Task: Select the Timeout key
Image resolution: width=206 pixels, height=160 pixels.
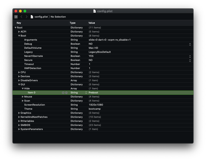Action: coord(29,64)
